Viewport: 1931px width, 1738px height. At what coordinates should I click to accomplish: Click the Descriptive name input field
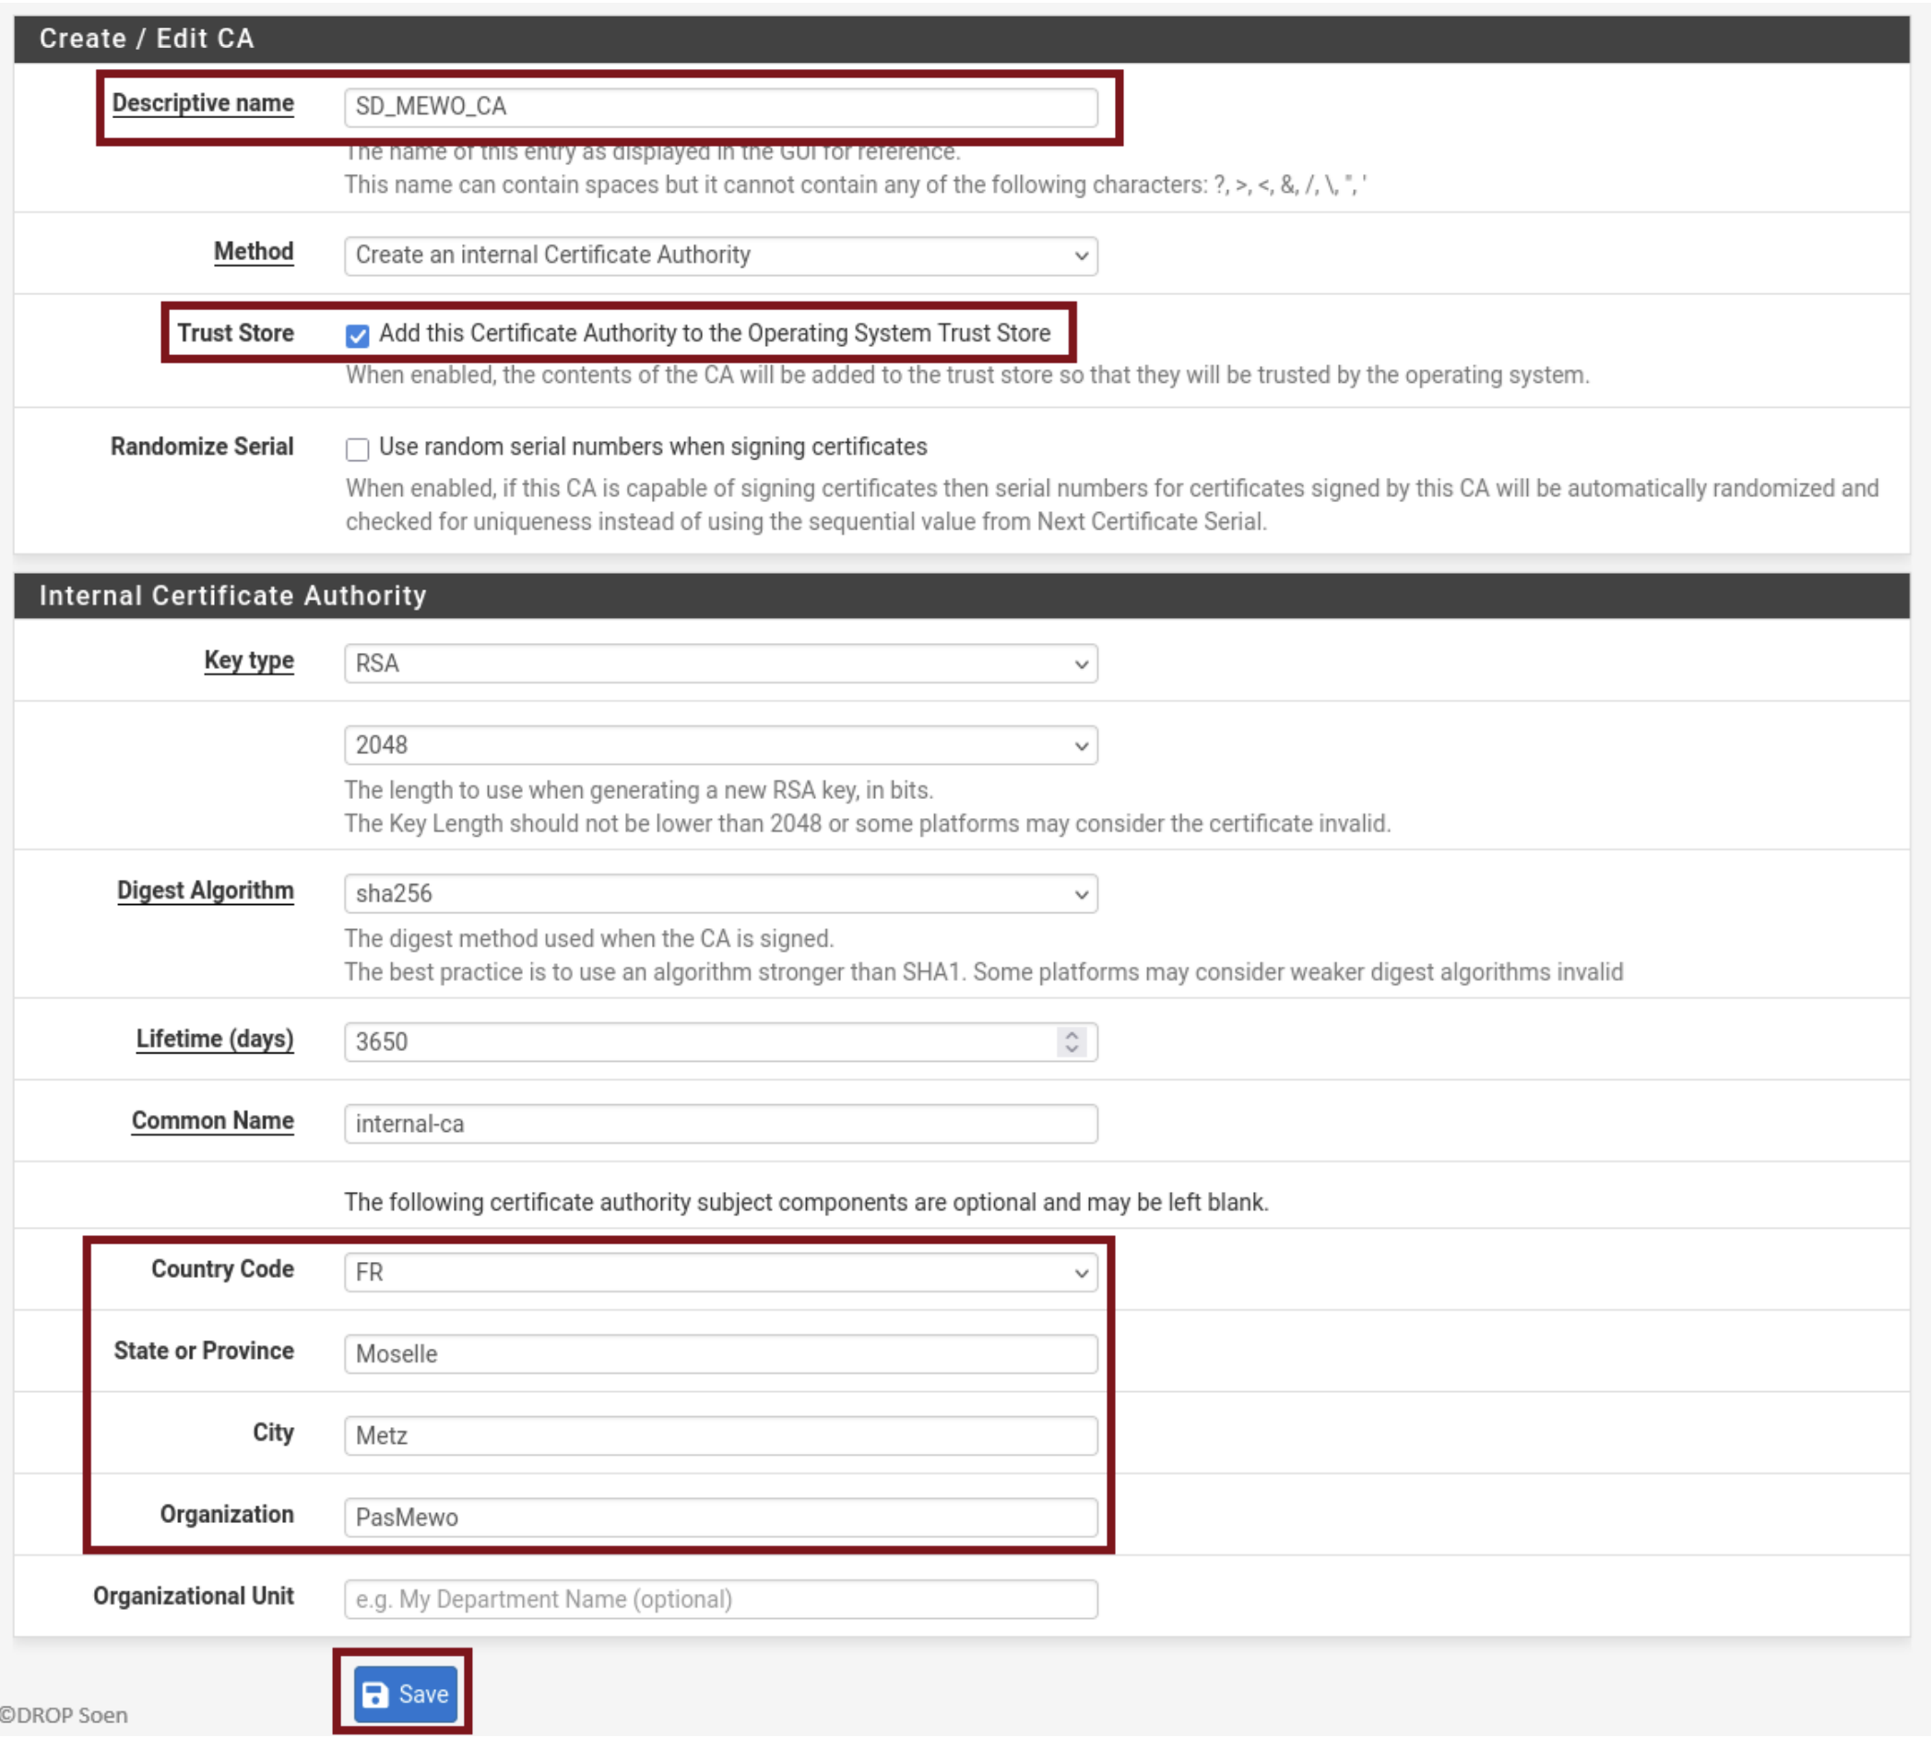coord(719,107)
